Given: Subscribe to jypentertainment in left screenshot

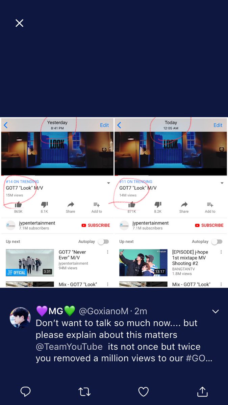Looking at the screenshot, I should (96, 225).
